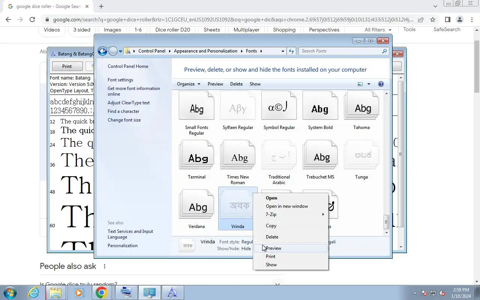Click the change view icon in Fonts toolbar
Image resolution: width=480 pixels, height=300 pixels.
click(360, 84)
